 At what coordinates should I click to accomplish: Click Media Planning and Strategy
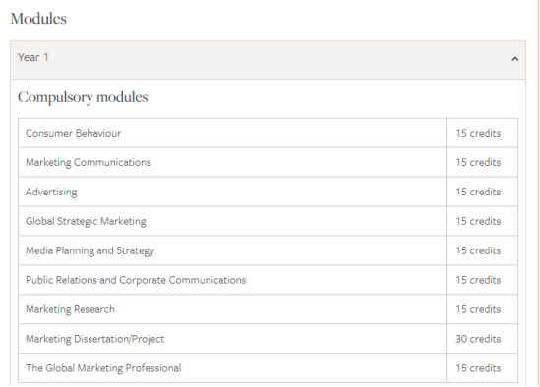tap(90, 250)
